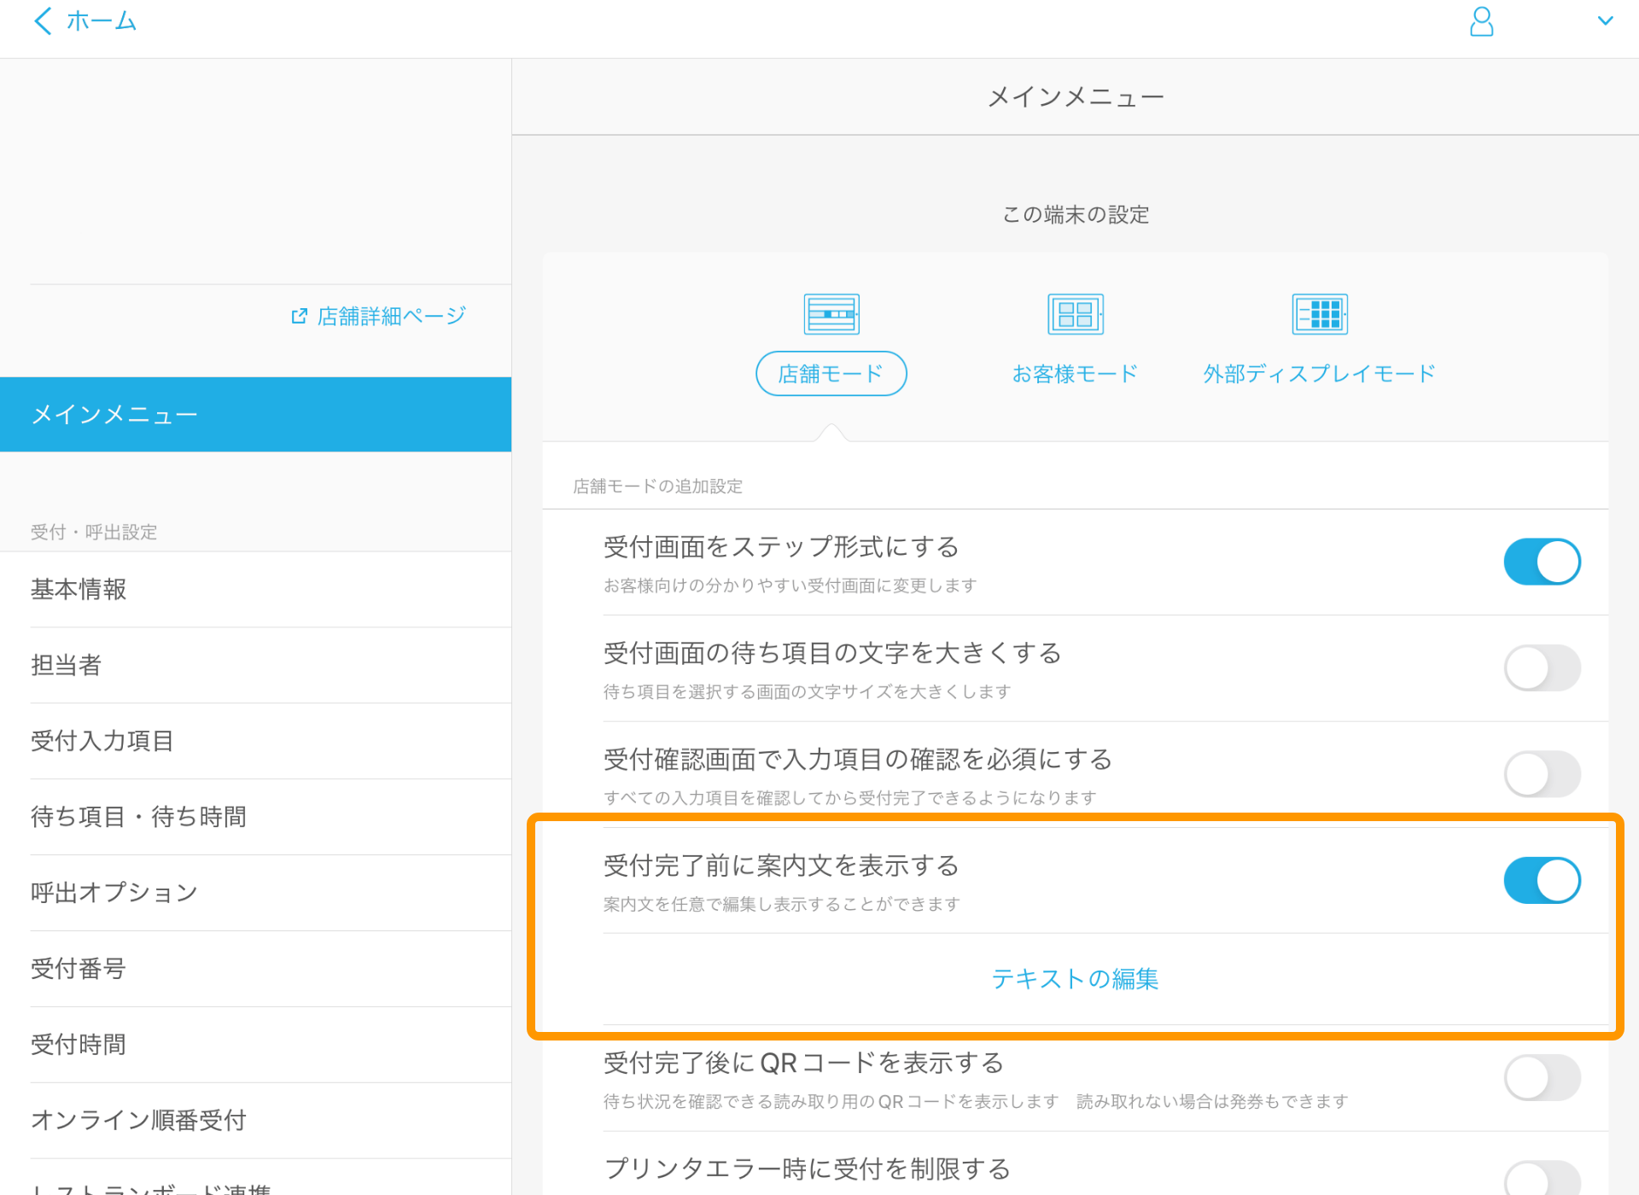Enable 受付完了後にQRコードを表示する toggle
The image size is (1639, 1195).
pyautogui.click(x=1542, y=1077)
